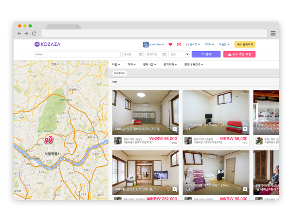Viewport: 292px width, 219px height.
Task: Favorite the red-blanket room listing with heart
Action: (239, 128)
